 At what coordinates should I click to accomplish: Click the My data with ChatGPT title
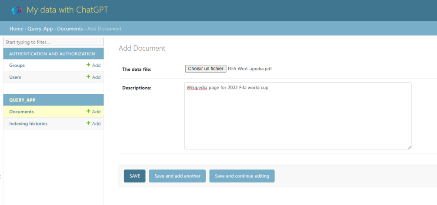click(x=67, y=10)
